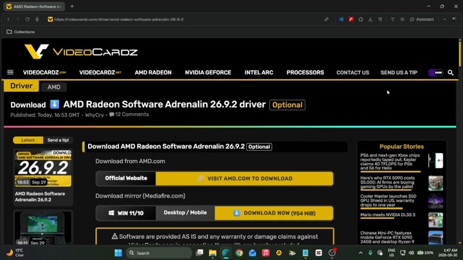Open the Chinese Mini-PC RTX 5090 story

[387, 238]
